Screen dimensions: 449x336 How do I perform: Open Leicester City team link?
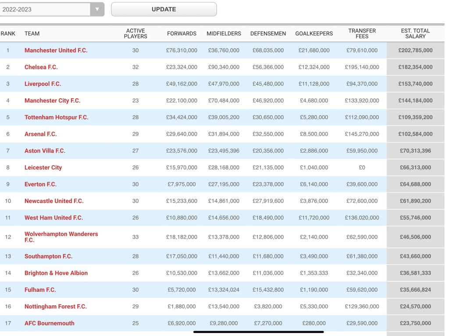coord(43,167)
